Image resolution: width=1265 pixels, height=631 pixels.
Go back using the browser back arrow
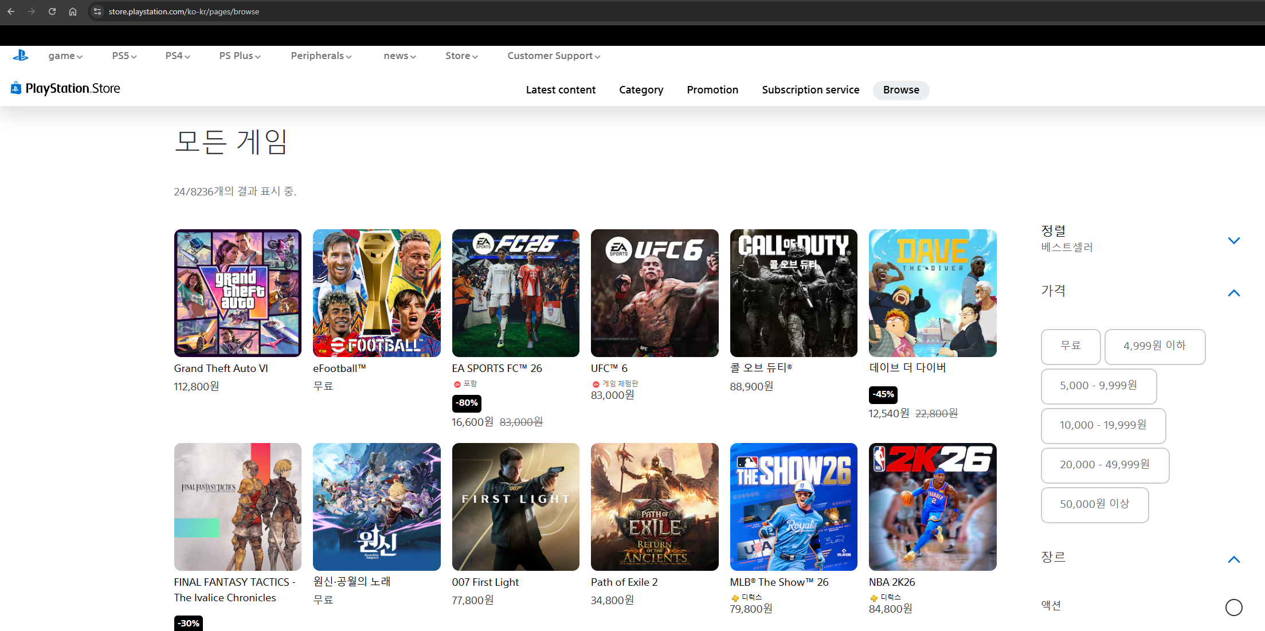tap(11, 11)
